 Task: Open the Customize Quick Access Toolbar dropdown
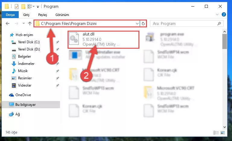[38, 7]
